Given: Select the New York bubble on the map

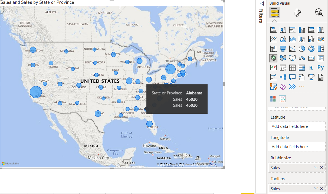Looking at the screenshot, I should pyautogui.click(x=170, y=69).
